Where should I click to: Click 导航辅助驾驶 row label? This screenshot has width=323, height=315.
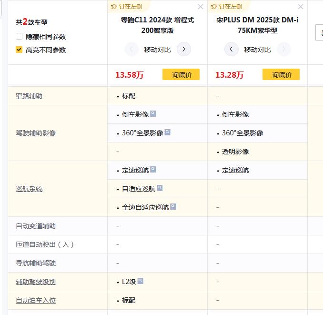36,263
